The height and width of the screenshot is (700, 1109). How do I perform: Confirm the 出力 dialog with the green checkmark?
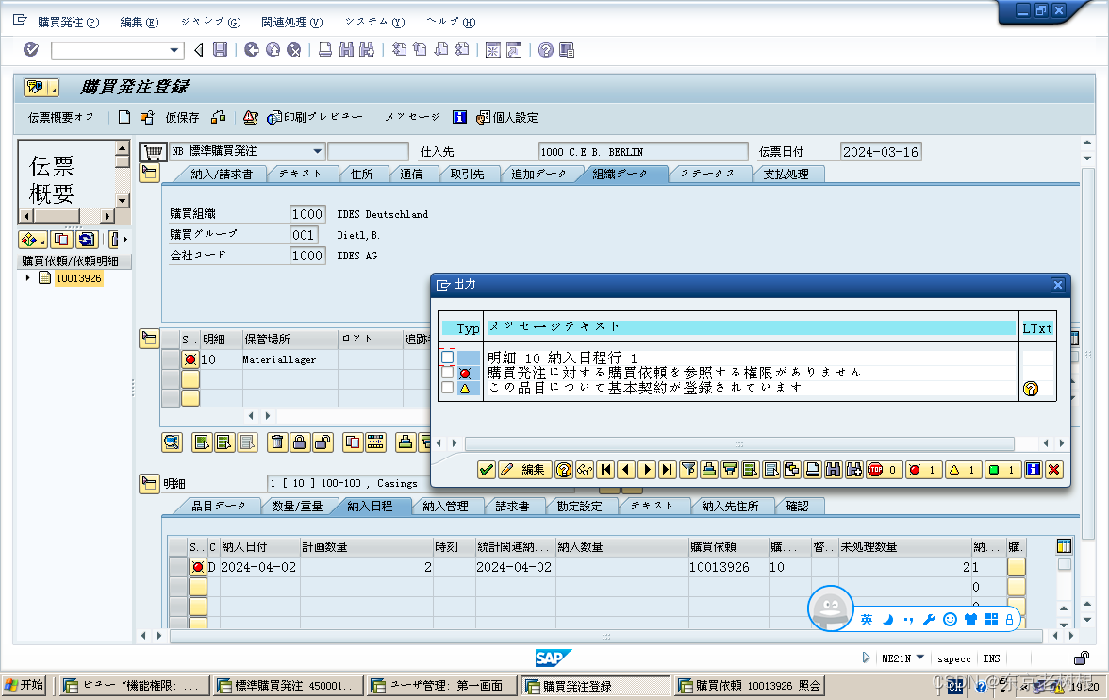point(487,469)
